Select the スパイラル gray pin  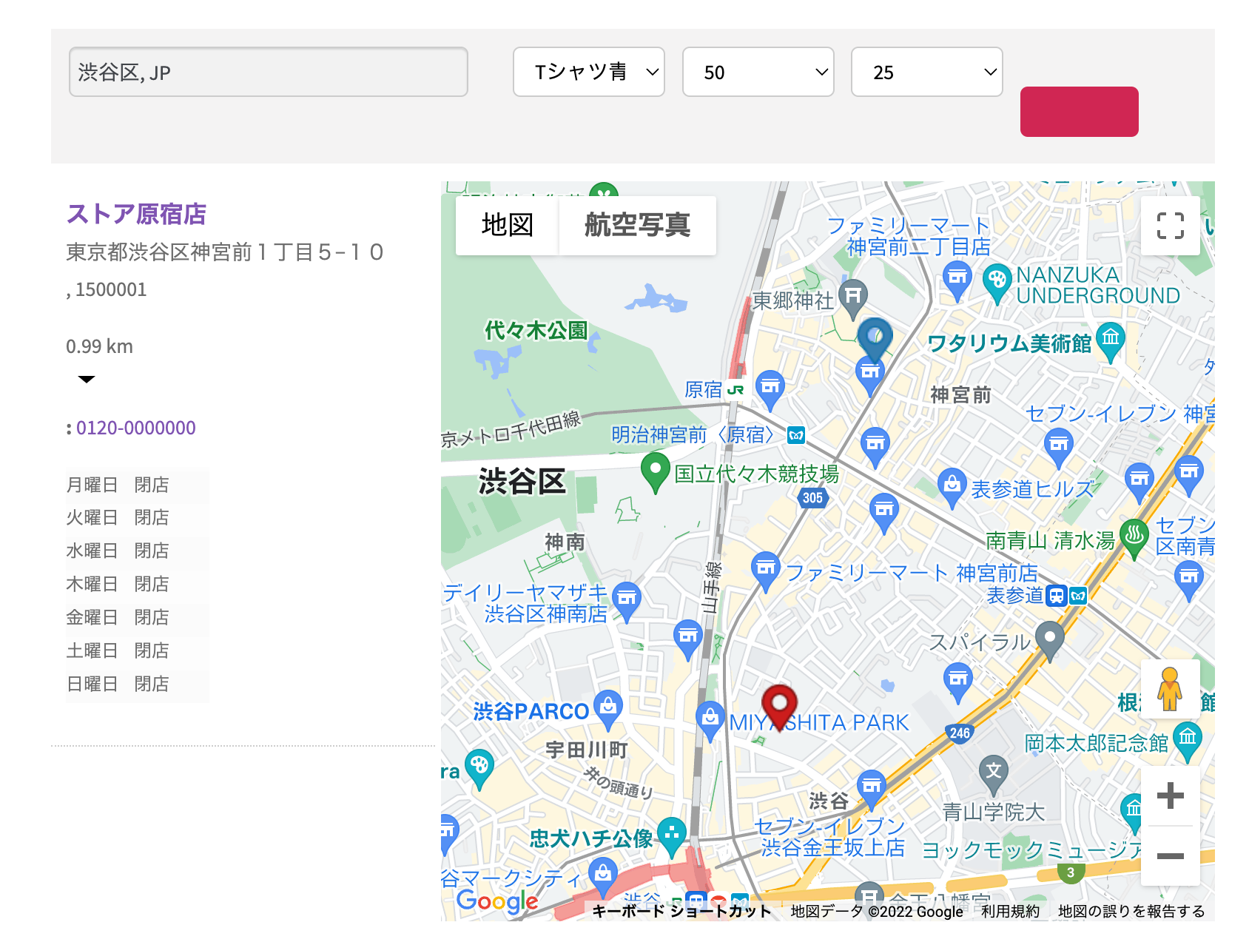[1049, 639]
